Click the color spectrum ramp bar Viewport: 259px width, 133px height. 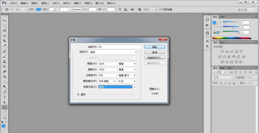[232, 38]
